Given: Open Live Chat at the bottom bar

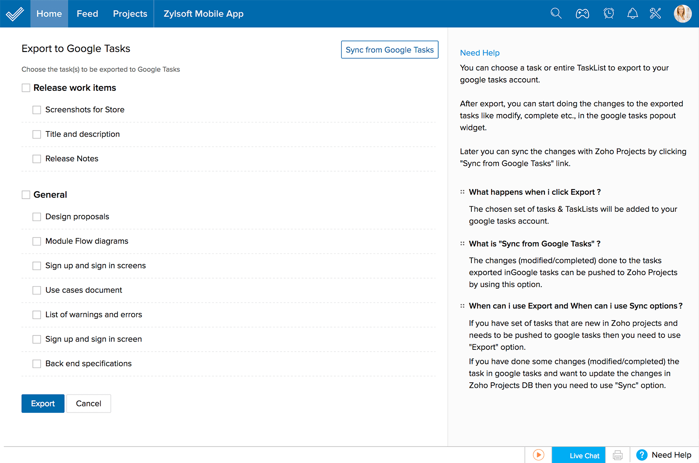Looking at the screenshot, I should [578, 455].
